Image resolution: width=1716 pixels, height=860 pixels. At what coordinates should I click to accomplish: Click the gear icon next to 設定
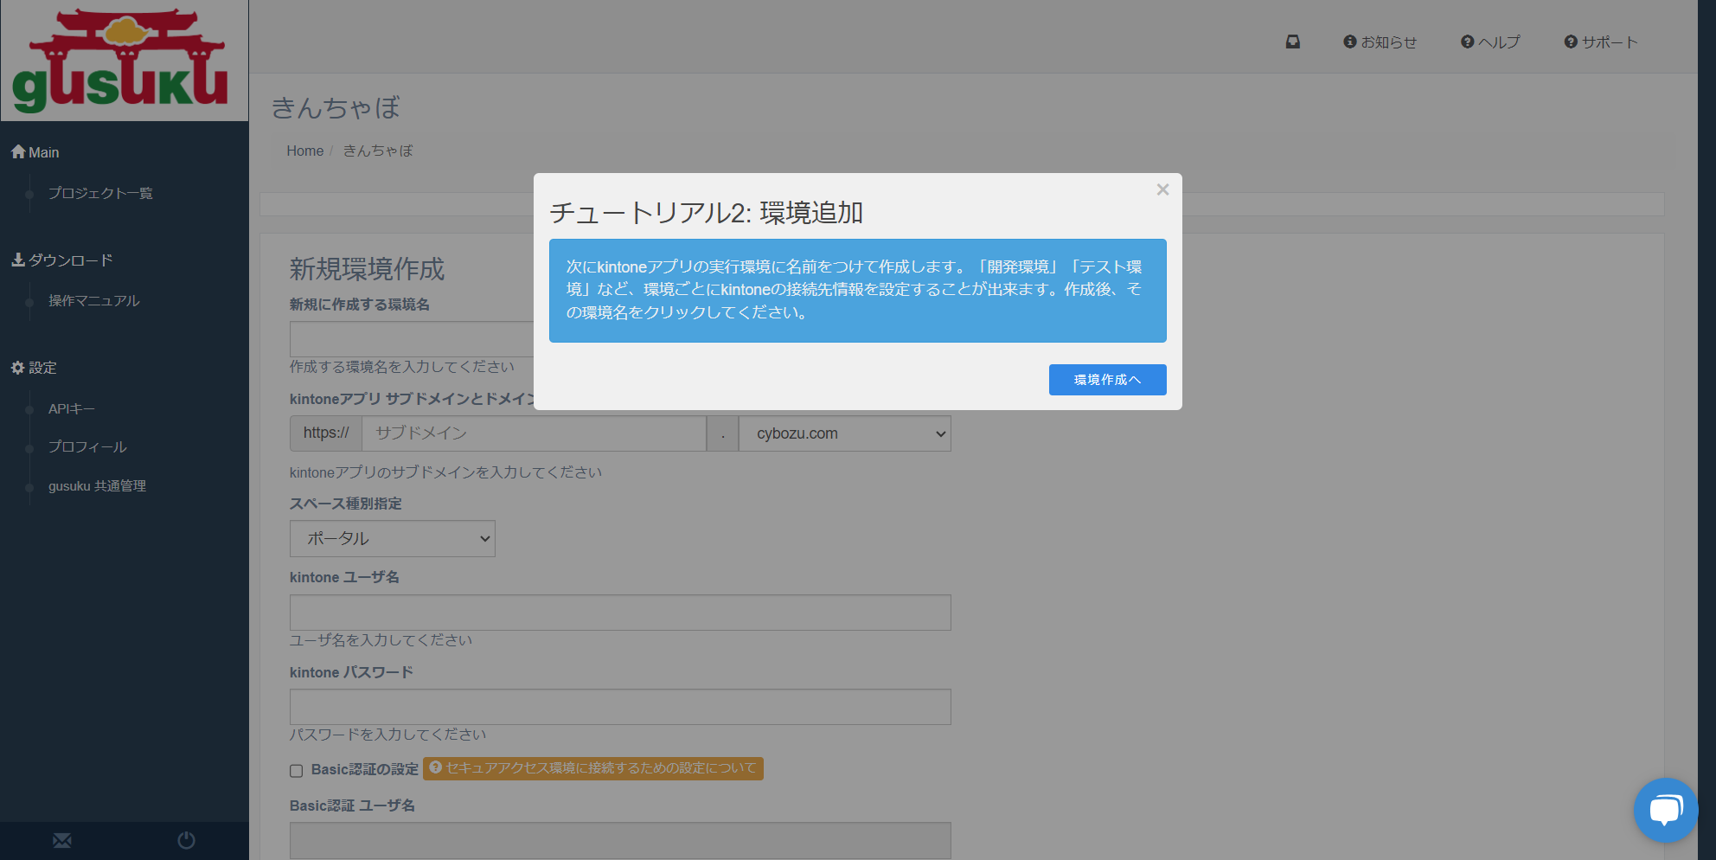click(17, 368)
